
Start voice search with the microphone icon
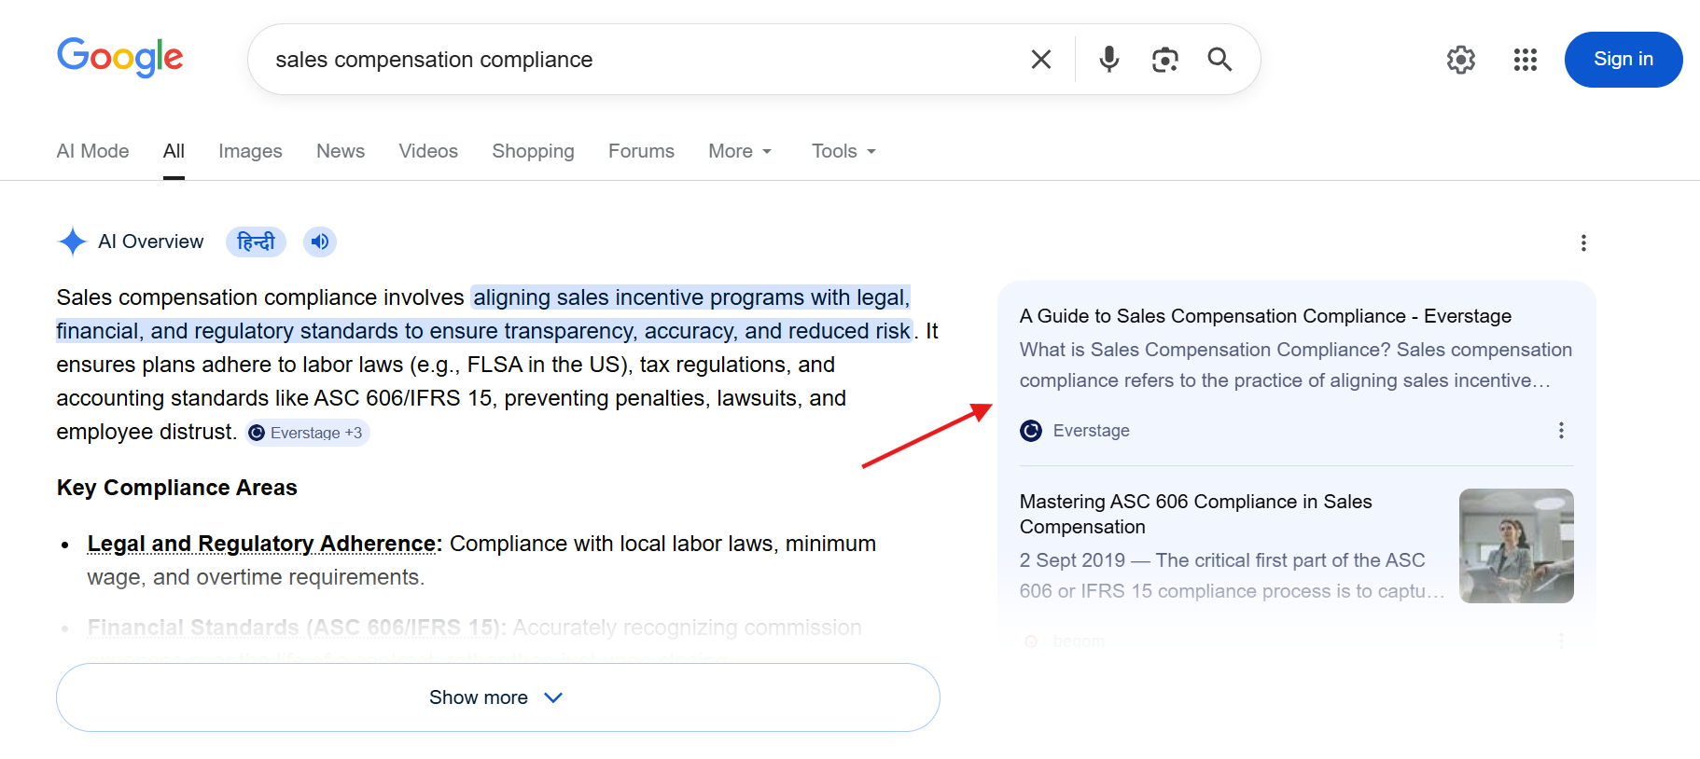[x=1108, y=60]
